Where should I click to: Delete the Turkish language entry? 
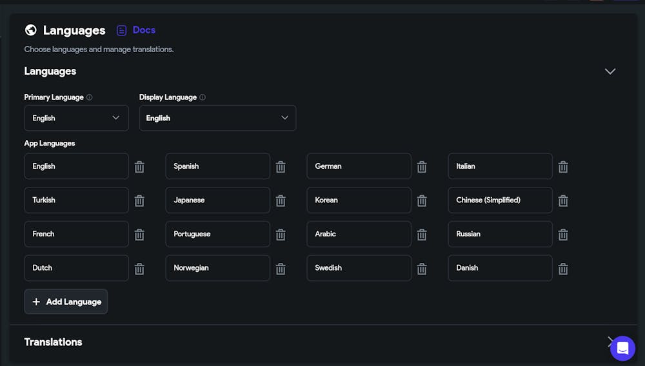pos(139,200)
